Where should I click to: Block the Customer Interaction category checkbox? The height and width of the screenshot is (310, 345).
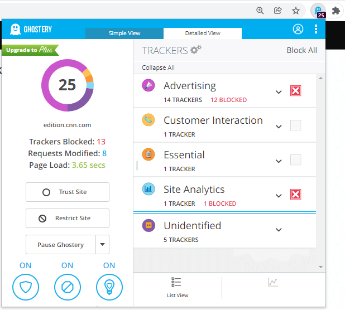point(295,125)
